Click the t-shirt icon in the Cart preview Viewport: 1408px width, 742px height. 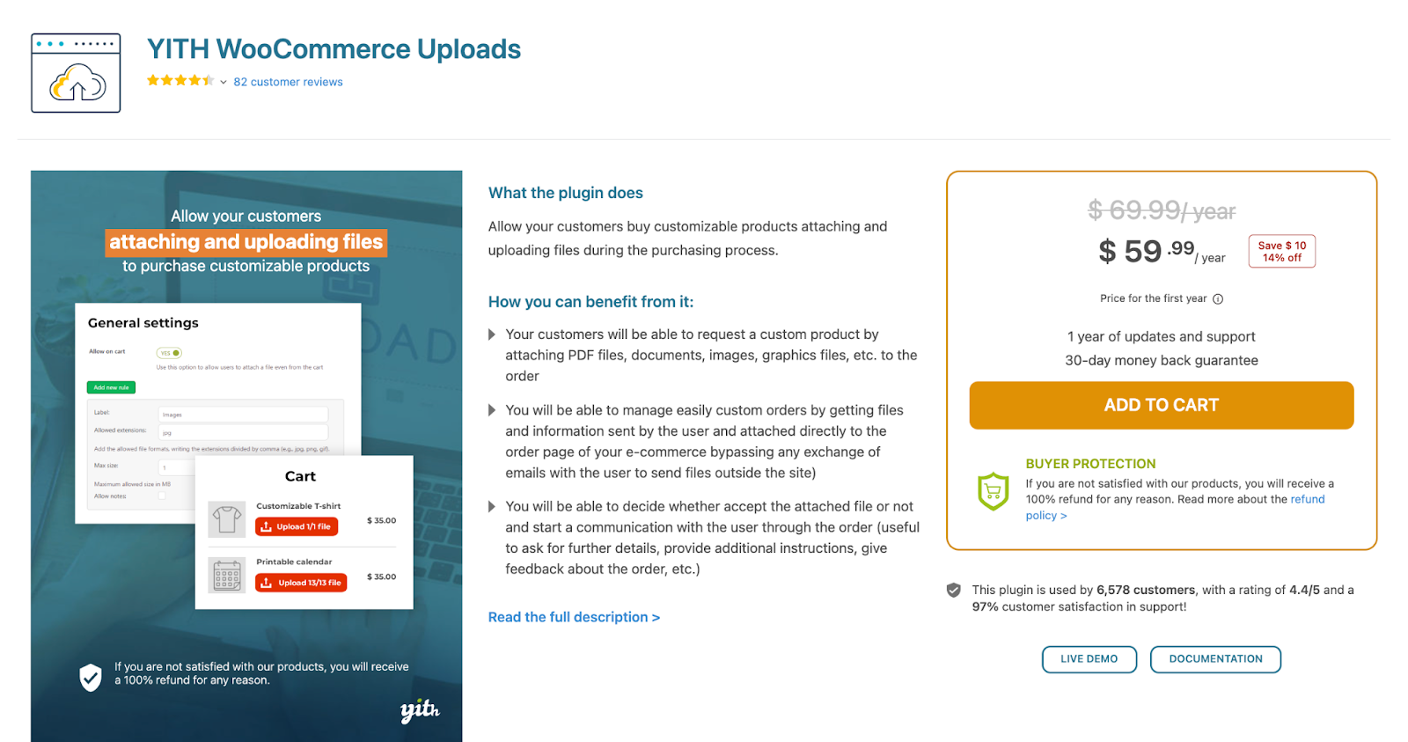coord(226,519)
